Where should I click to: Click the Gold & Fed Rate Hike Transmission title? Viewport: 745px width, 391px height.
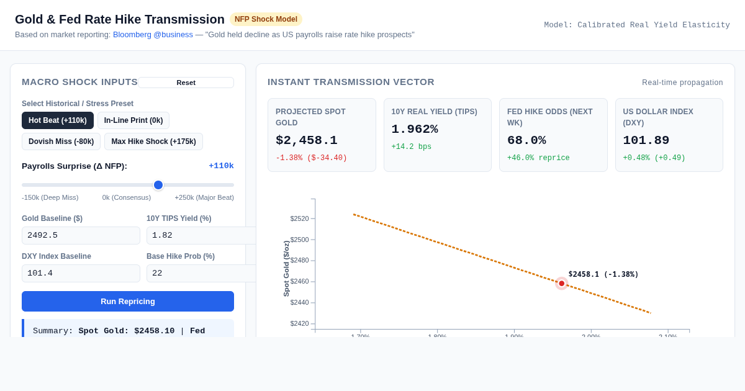(x=120, y=19)
